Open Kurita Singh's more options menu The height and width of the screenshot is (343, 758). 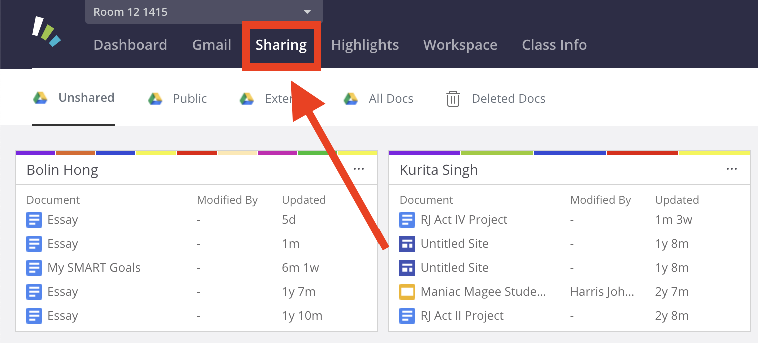pyautogui.click(x=732, y=169)
